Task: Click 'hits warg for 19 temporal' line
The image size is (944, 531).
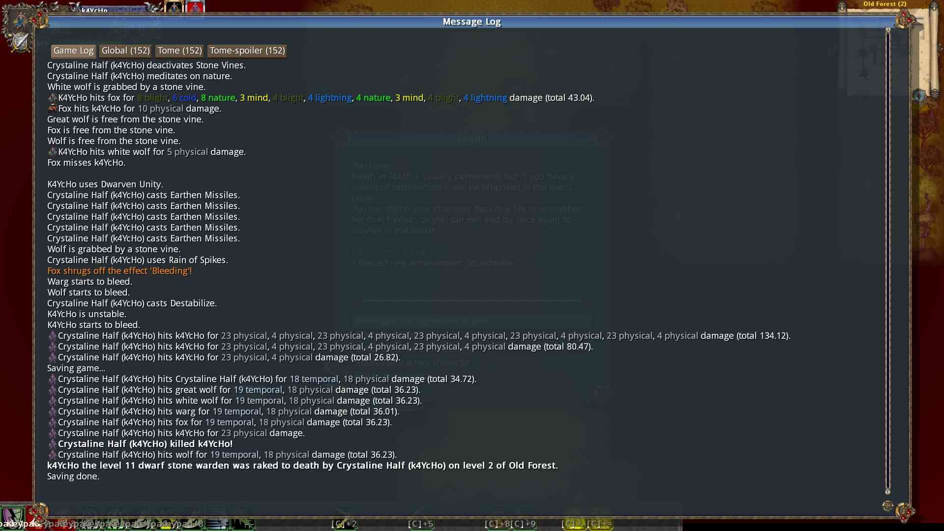Action: click(x=224, y=412)
